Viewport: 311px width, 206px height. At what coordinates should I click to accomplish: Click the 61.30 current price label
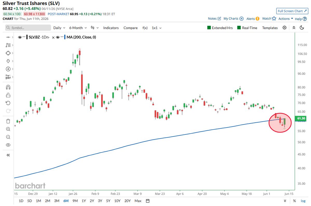301,118
